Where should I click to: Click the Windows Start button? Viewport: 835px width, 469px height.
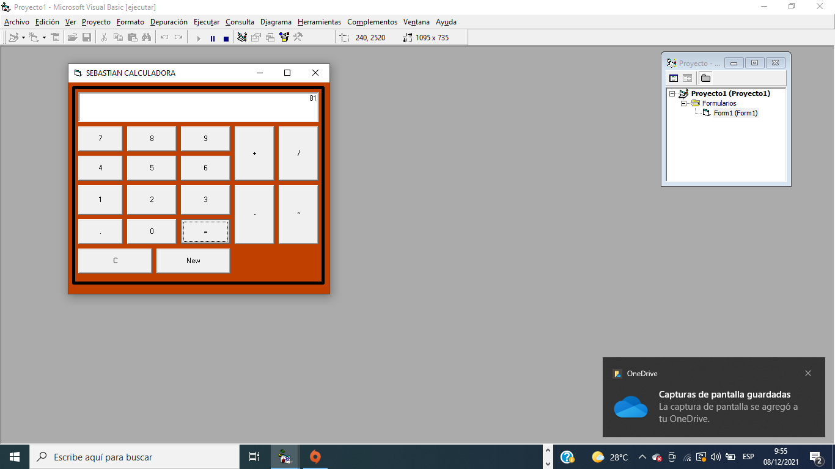coord(15,457)
